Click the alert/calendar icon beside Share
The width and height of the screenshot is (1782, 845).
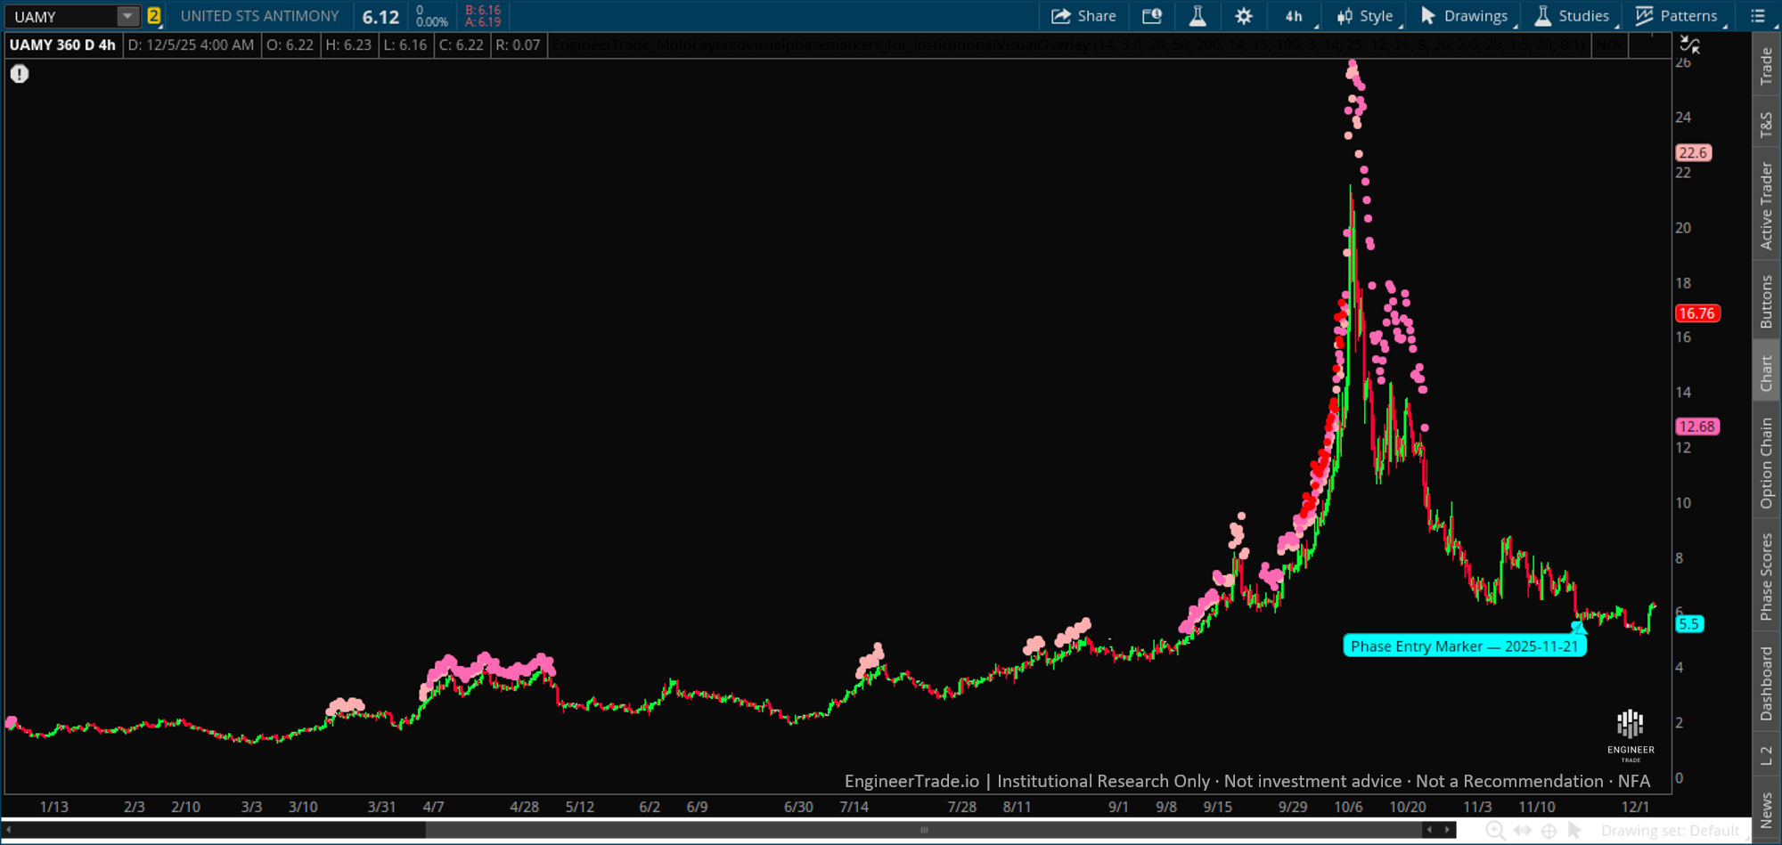click(x=1151, y=15)
